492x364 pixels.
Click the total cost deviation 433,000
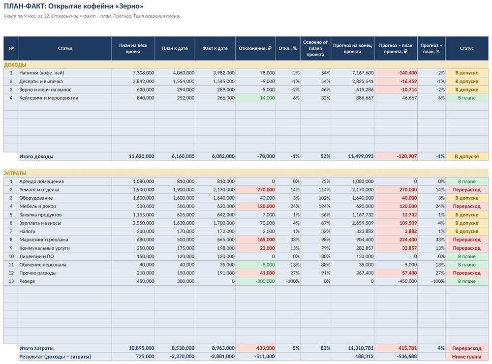255,348
